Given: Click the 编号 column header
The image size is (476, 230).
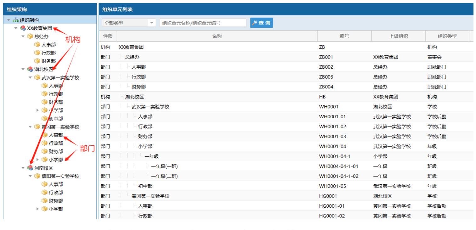Looking at the screenshot, I should click(x=344, y=36).
